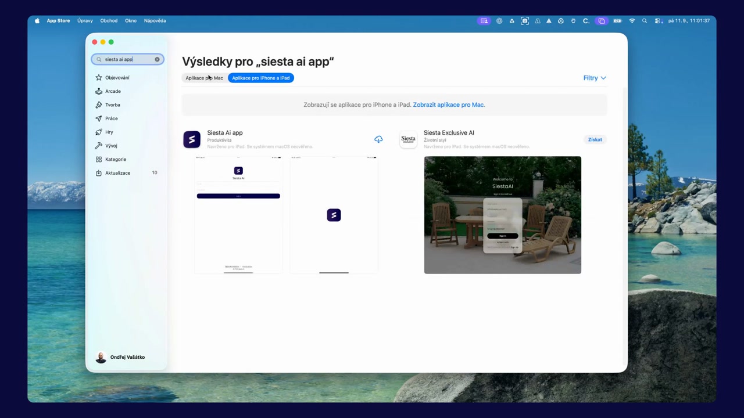This screenshot has width=744, height=418.
Task: Clear the search field text
Action: point(157,59)
